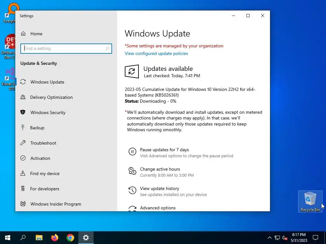This screenshot has width=326, height=244.
Task: Click the pause circle icon beside Pause updates
Action: (132, 152)
